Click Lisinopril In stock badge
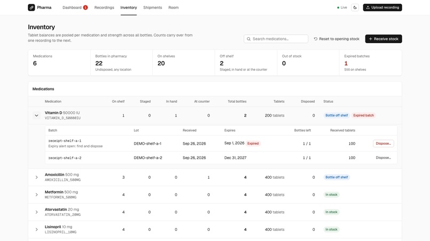Viewport: 430px width, 241px height. click(331, 229)
